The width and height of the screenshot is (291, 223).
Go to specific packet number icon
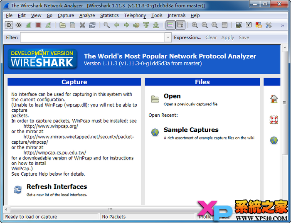136,25
